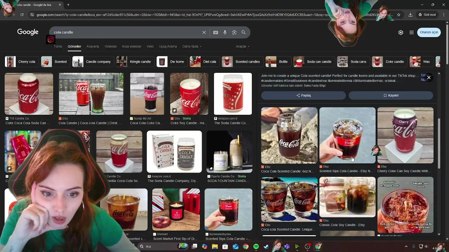This screenshot has height=252, width=449.
Task: Open the Videolar tab
Action: coord(110,47)
